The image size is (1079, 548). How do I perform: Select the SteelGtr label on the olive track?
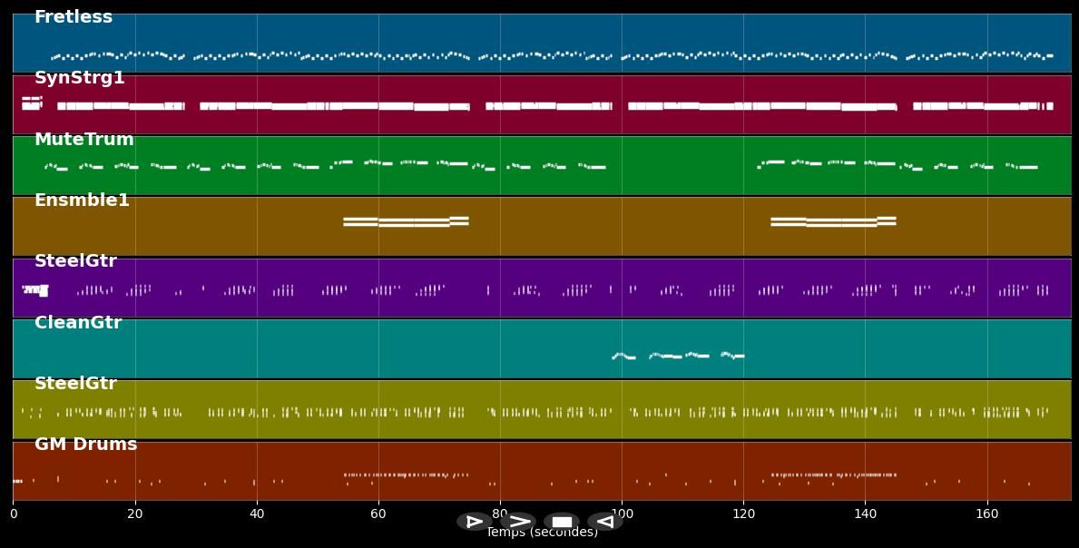(x=75, y=383)
